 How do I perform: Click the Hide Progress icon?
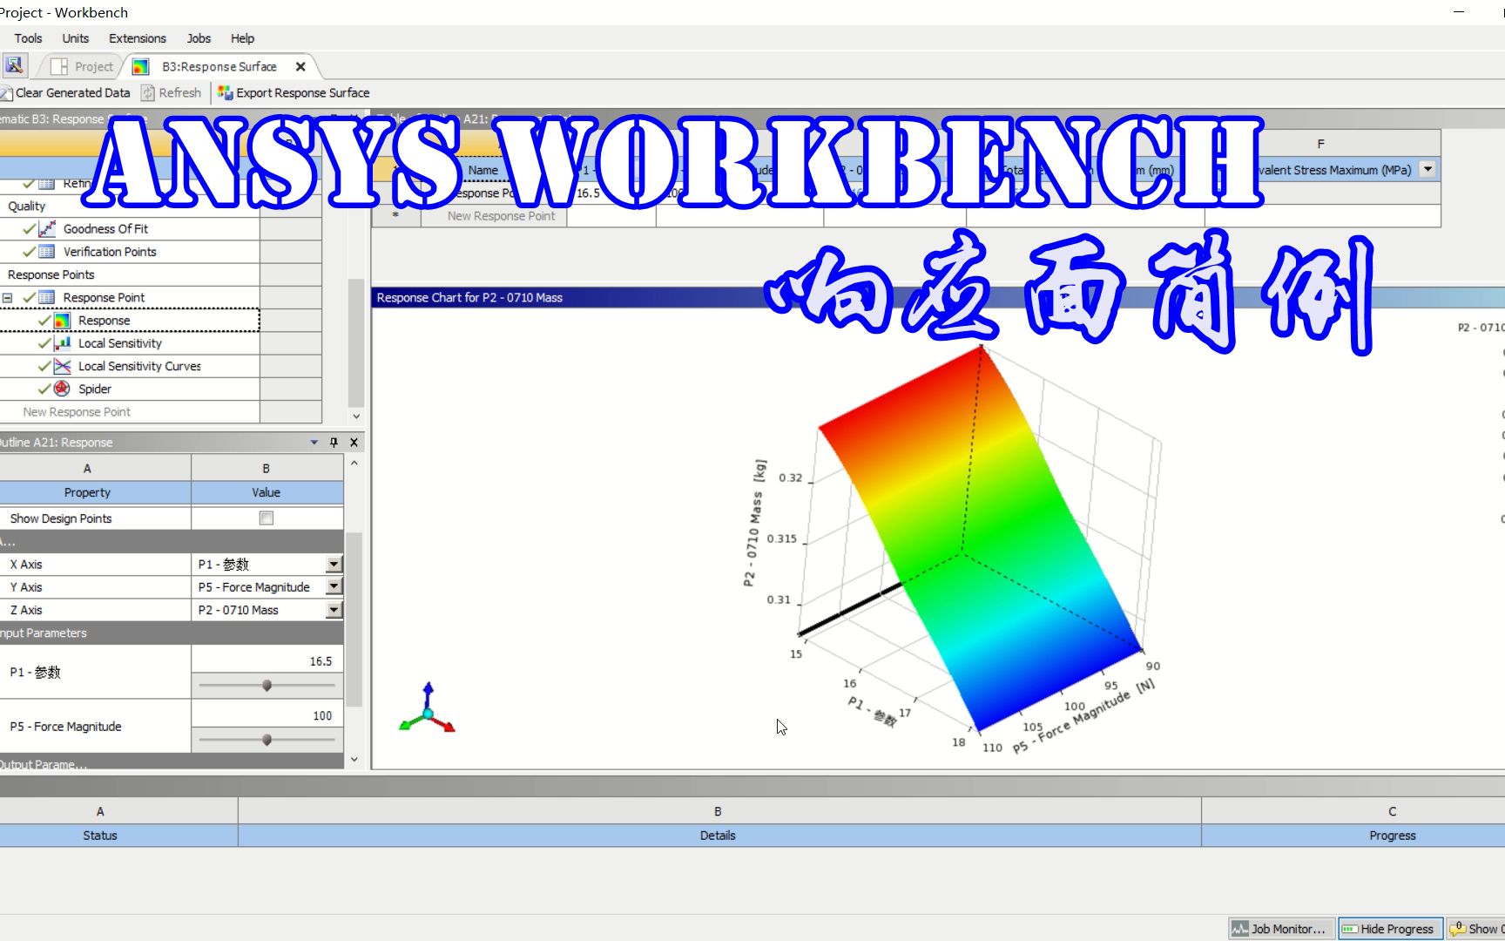click(x=1350, y=930)
